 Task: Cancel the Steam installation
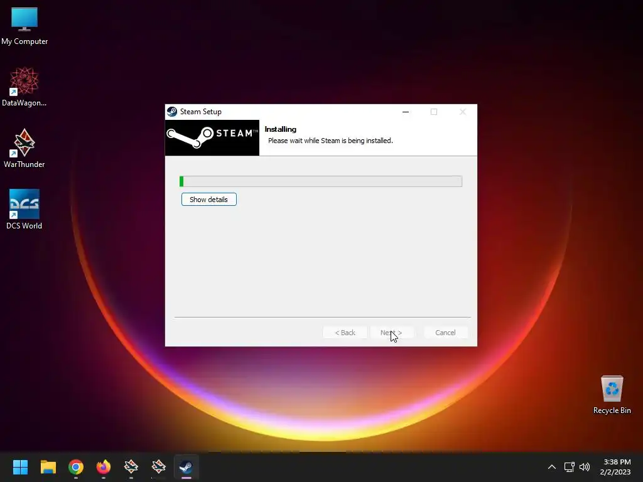445,333
